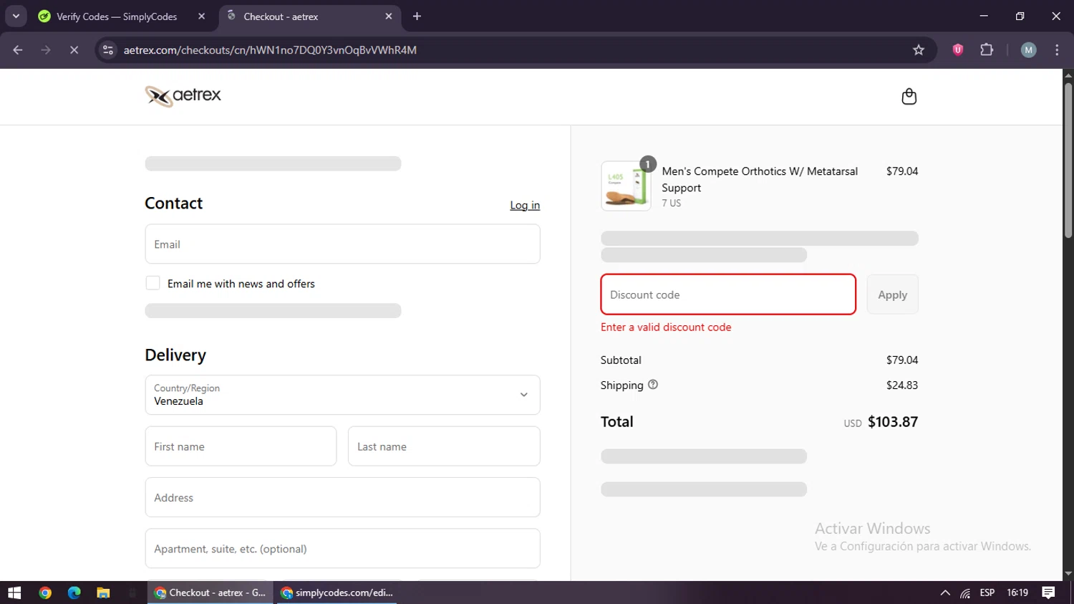1074x604 pixels.
Task: Bookmark this page with the star icon
Action: coord(919,50)
